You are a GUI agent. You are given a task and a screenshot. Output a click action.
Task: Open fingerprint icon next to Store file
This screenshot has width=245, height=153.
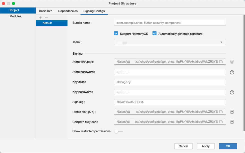232,62
